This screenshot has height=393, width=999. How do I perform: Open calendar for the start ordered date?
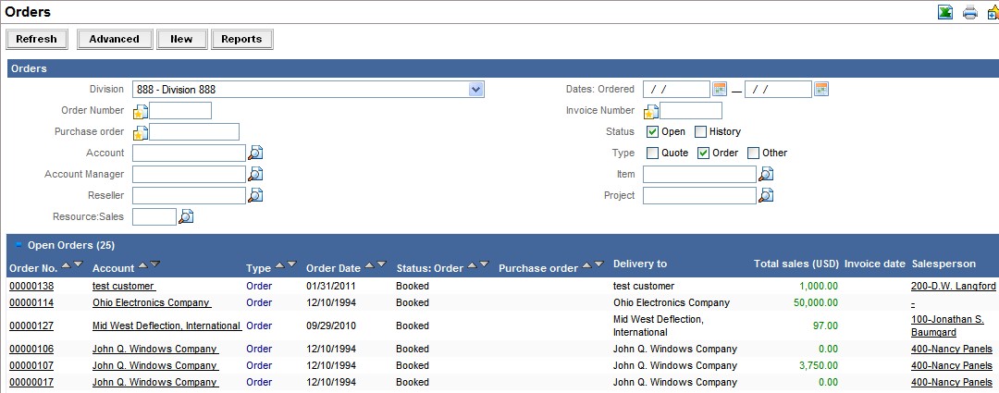tap(720, 89)
